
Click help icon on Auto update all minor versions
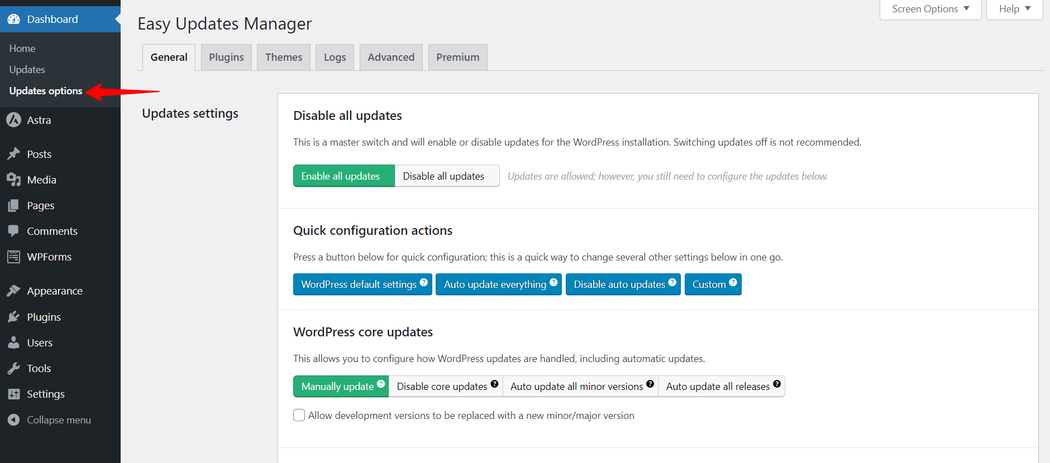(x=650, y=384)
